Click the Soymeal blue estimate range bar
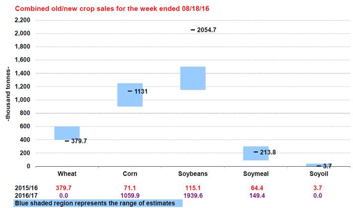The image size is (353, 208). point(255,153)
